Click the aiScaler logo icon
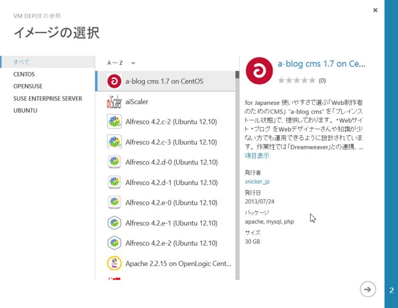This screenshot has width=398, height=308. (114, 102)
